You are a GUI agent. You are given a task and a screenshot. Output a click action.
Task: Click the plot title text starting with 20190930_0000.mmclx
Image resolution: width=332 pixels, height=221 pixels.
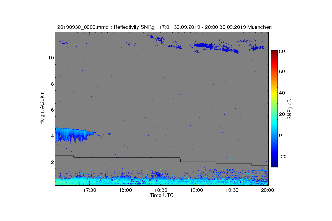click(x=164, y=27)
